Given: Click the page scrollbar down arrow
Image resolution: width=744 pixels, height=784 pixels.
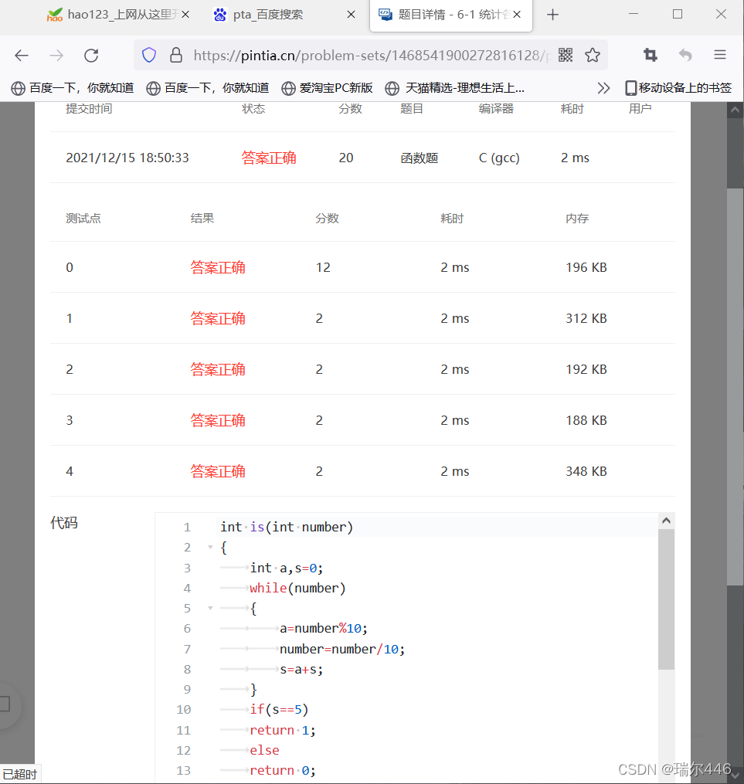Looking at the screenshot, I should (x=735, y=774).
